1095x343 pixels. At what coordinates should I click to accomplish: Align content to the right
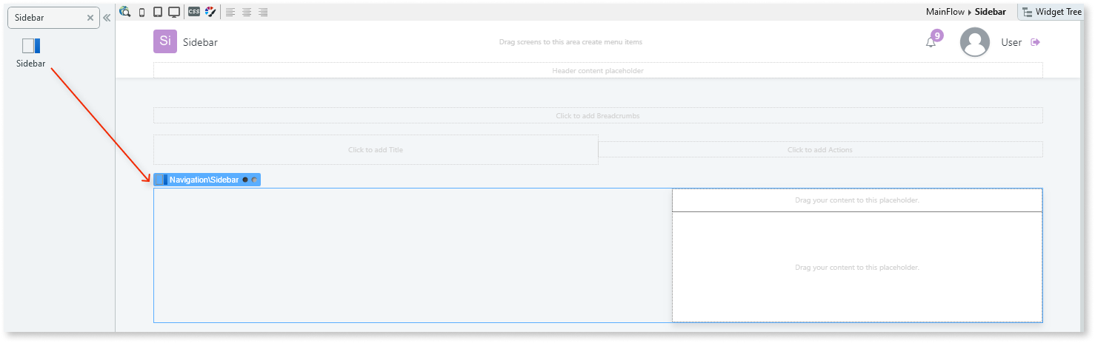click(x=263, y=13)
